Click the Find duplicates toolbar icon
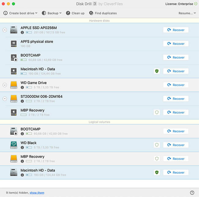This screenshot has width=199, height=197. click(x=91, y=13)
